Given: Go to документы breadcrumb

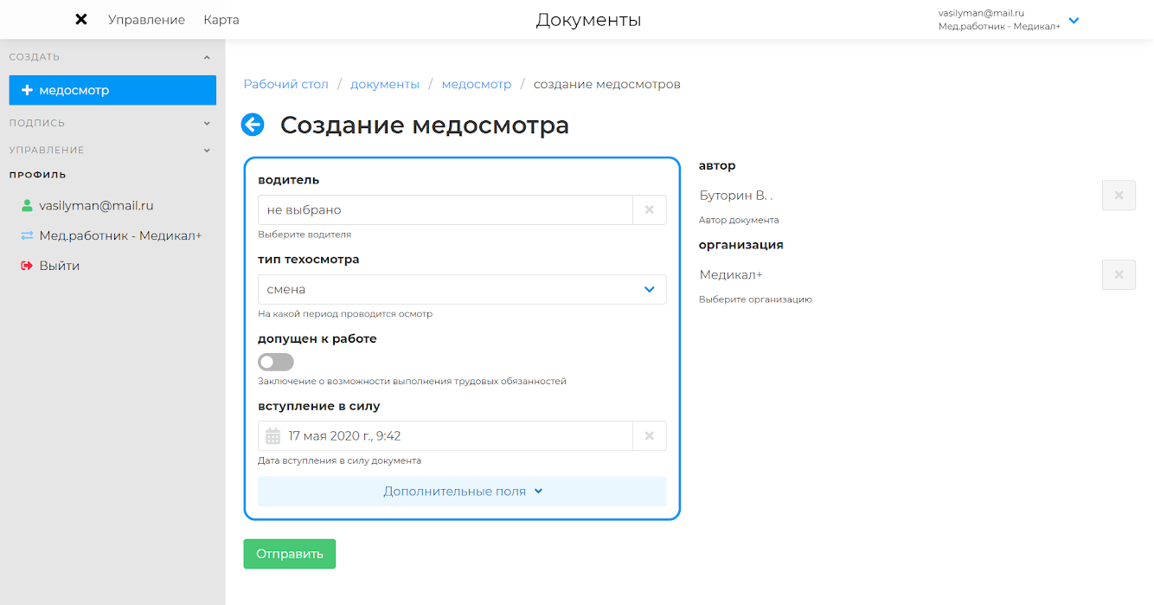Looking at the screenshot, I should click(x=385, y=84).
